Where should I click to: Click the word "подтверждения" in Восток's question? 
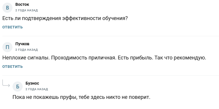pos(41,19)
